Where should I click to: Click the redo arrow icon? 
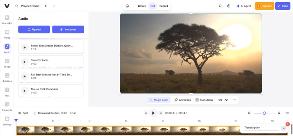(x=54, y=6)
